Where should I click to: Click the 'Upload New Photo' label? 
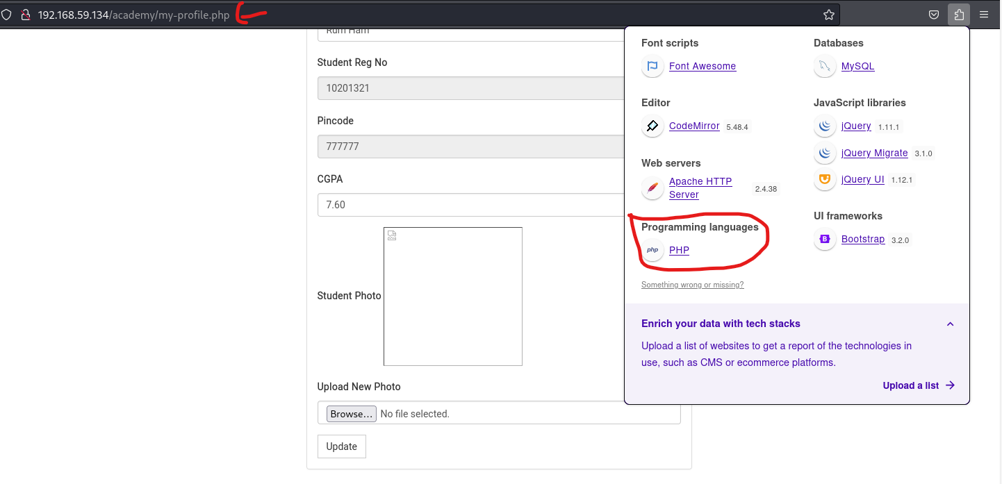(x=359, y=387)
